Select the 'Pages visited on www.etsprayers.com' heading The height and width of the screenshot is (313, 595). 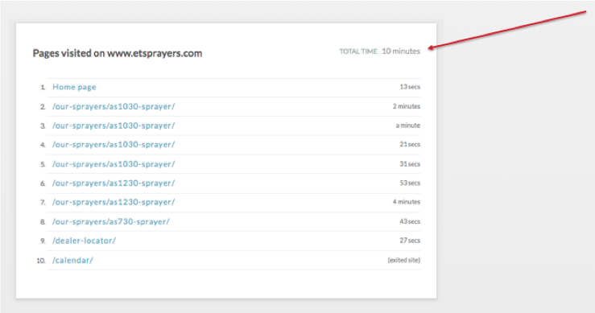[x=118, y=53]
